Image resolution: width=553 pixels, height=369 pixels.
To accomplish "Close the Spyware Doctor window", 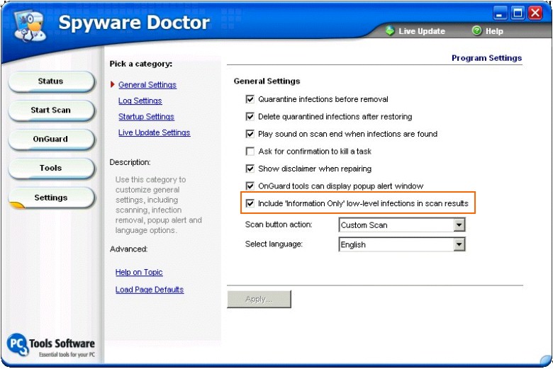I will [535, 13].
